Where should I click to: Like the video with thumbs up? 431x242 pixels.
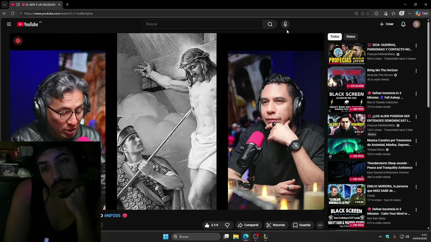(211, 225)
